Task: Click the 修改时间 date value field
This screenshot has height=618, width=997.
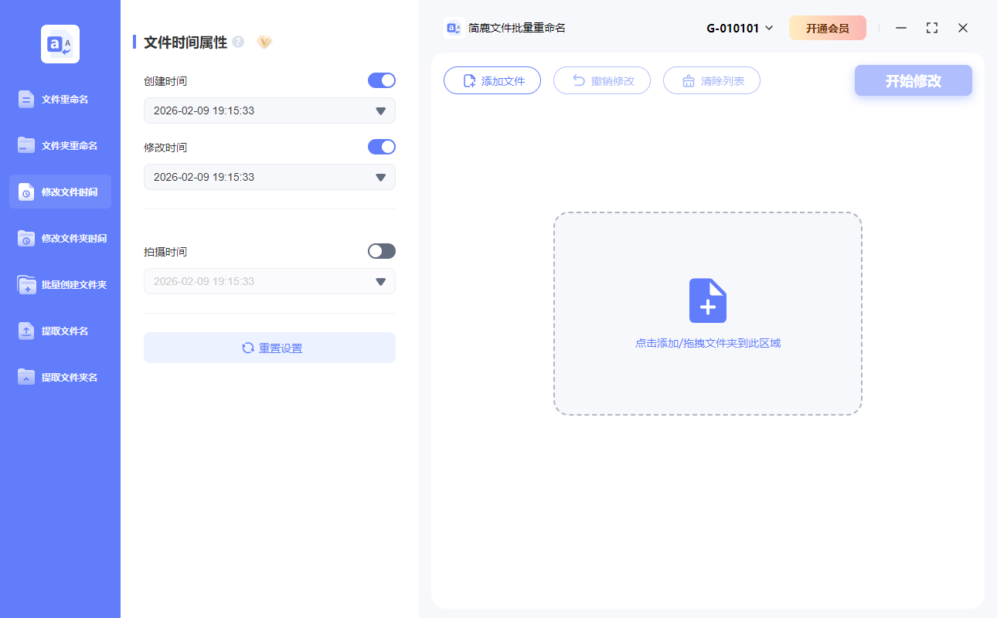Action: (270, 177)
